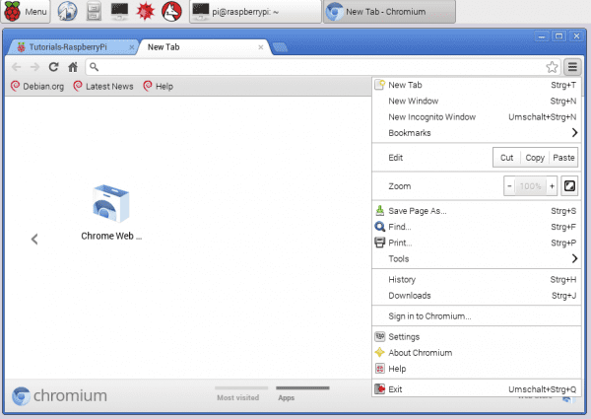Open the Raspberry Pi Menu button
The height and width of the screenshot is (419, 591).
tap(26, 13)
